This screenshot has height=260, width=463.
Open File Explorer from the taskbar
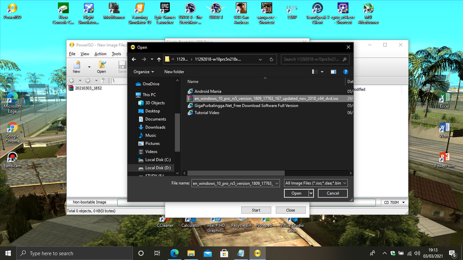(191, 253)
